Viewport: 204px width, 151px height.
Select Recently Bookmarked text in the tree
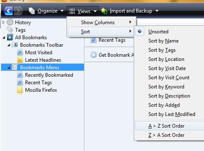pyautogui.click(x=49, y=75)
